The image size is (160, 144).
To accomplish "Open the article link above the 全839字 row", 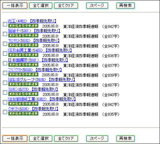I will 35,70.
